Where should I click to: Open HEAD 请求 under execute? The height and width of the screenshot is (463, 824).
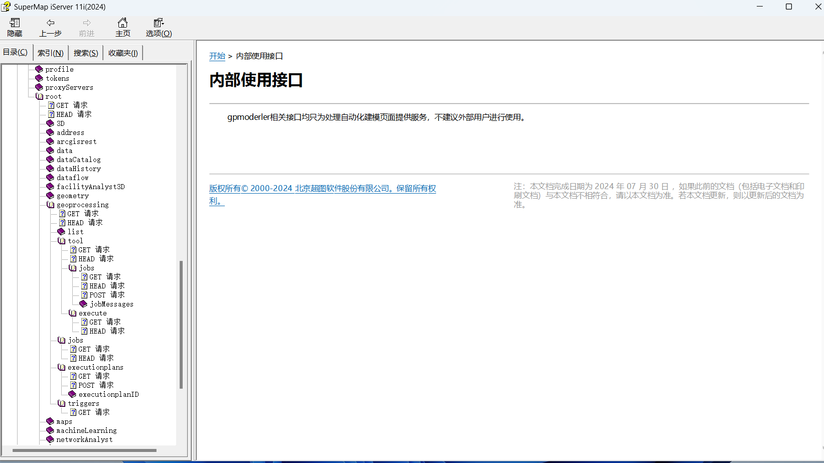[x=107, y=331]
